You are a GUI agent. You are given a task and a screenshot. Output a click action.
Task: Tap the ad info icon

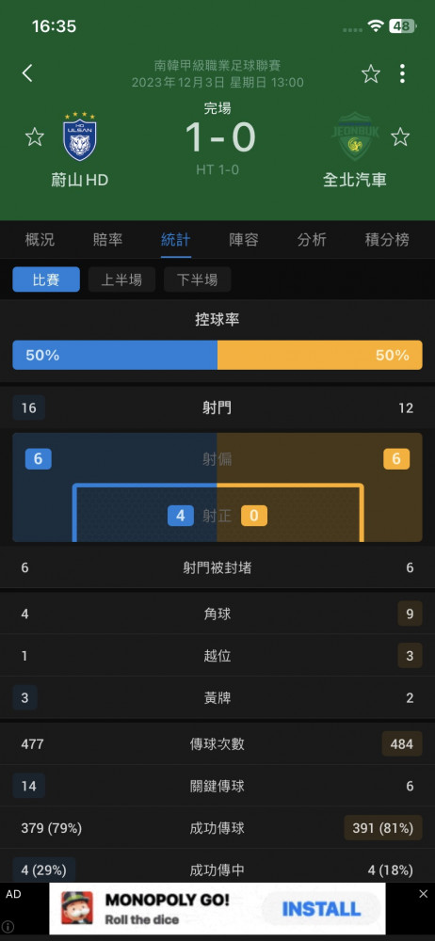pos(8,927)
